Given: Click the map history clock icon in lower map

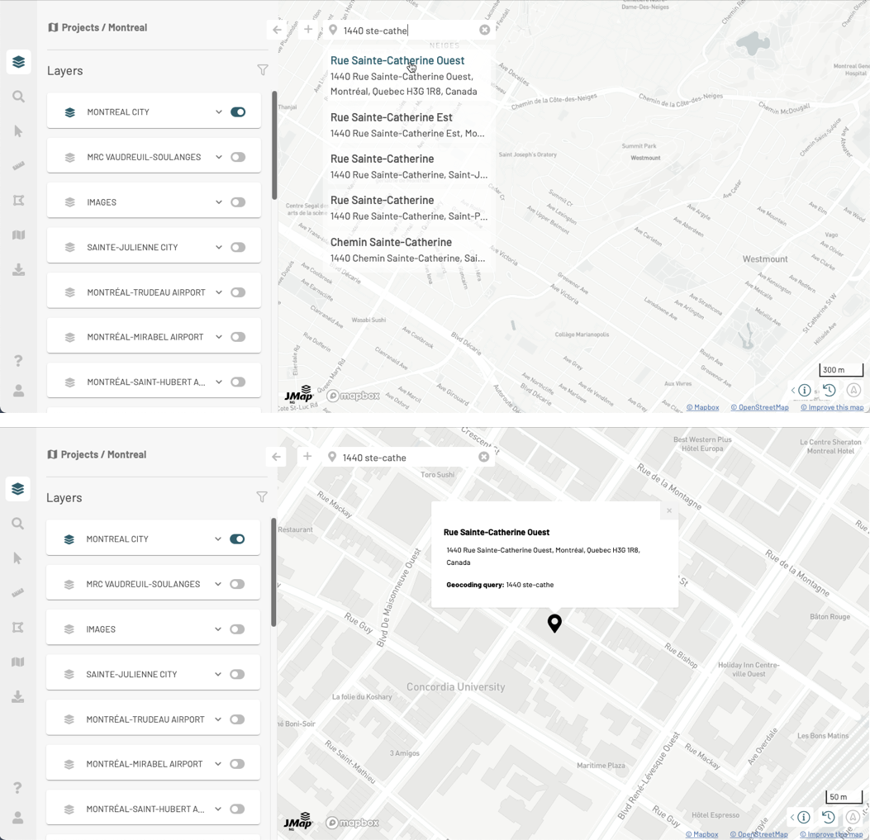Looking at the screenshot, I should pyautogui.click(x=828, y=817).
